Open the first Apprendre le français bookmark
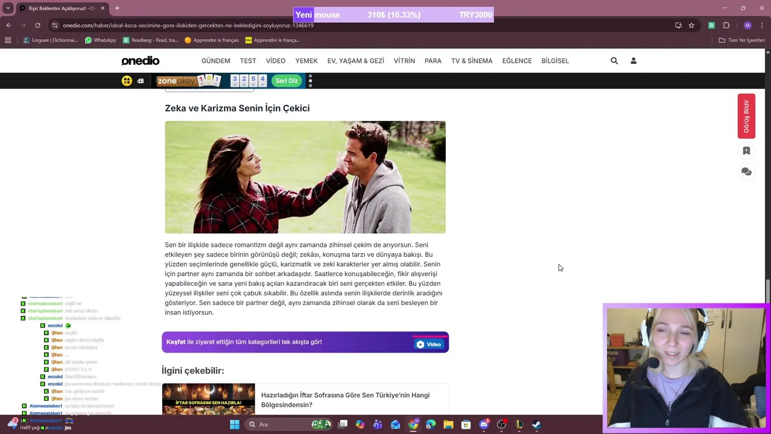 [211, 40]
